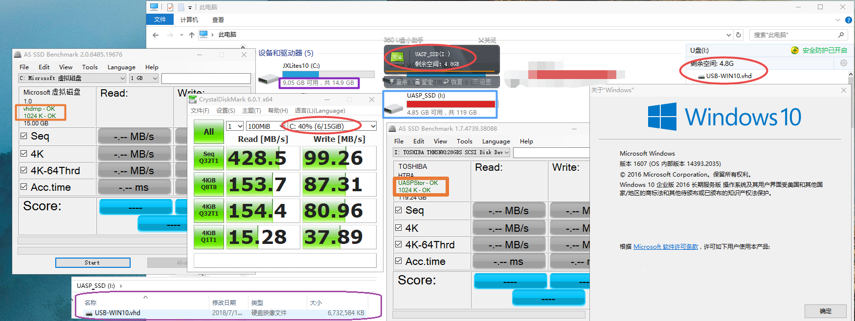The width and height of the screenshot is (855, 321).
Task: Click the refresh button beside the address bar
Action: [739, 35]
